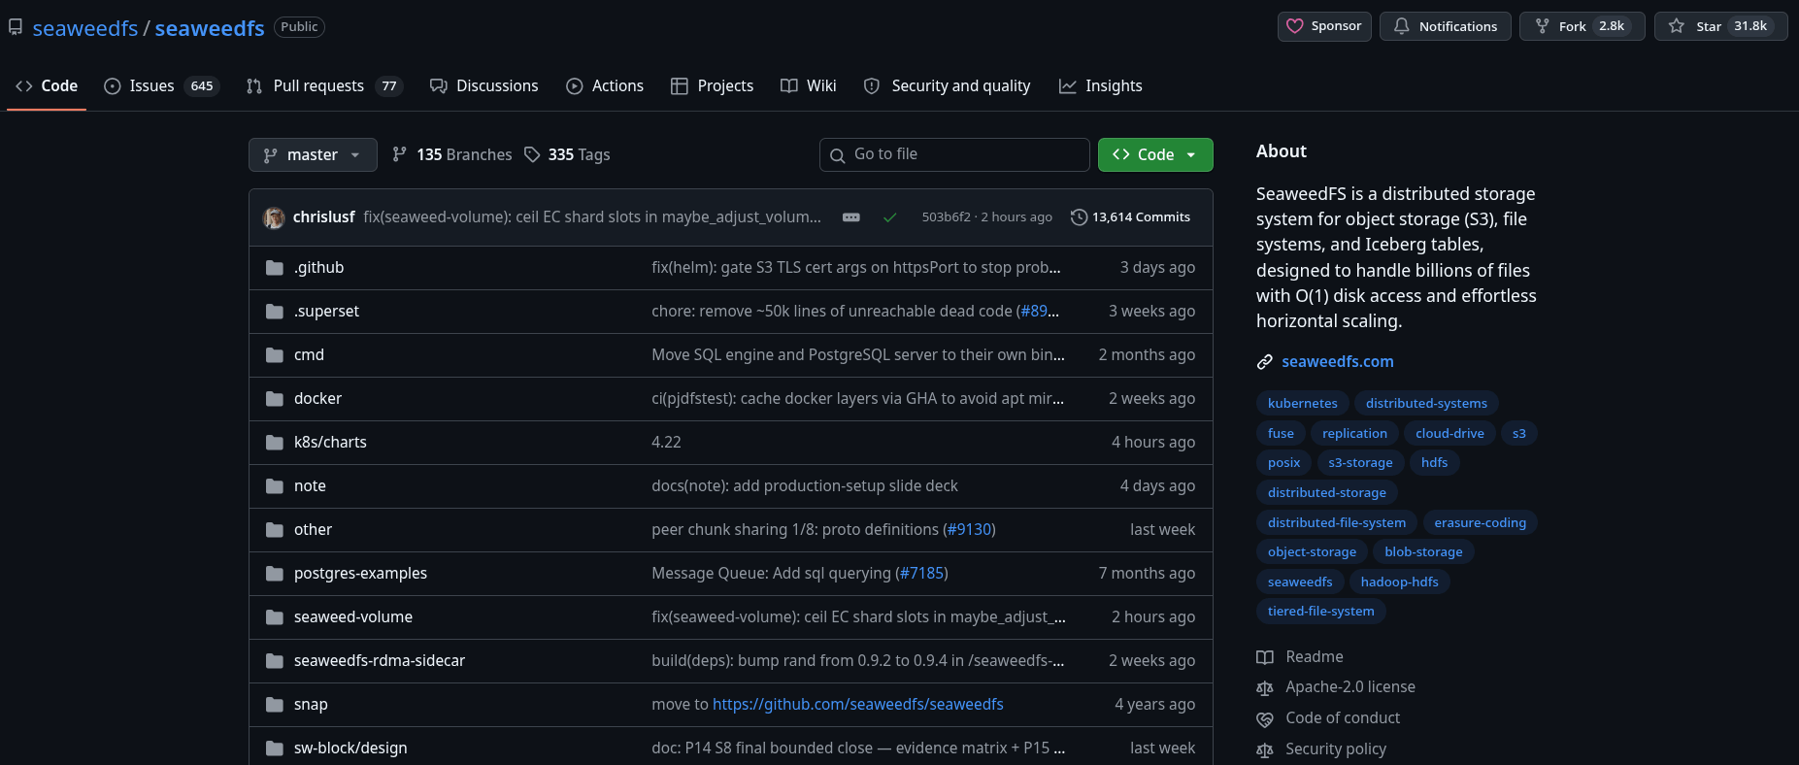Click the folder icon beside other
The height and width of the screenshot is (765, 1799).
[275, 530]
